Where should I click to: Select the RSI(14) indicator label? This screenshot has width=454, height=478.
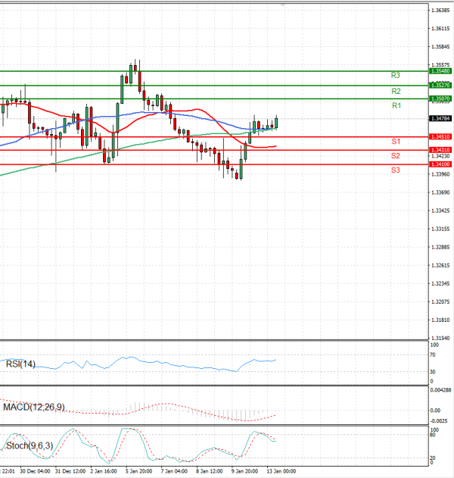(x=21, y=364)
